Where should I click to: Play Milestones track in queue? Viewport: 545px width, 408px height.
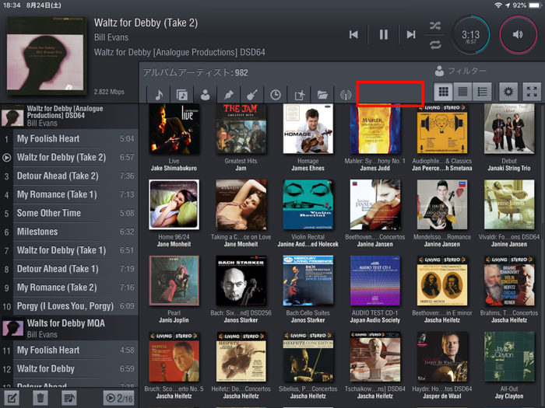[69, 232]
